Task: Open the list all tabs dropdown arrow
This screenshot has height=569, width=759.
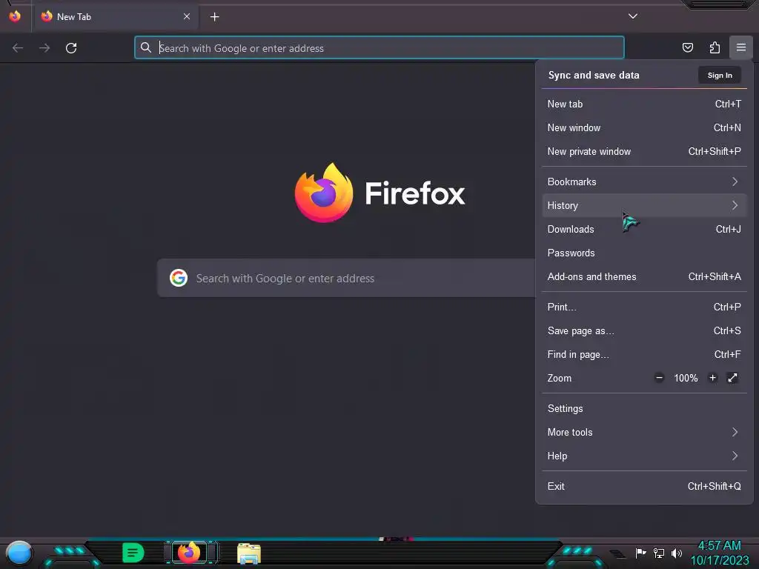Action: (633, 16)
